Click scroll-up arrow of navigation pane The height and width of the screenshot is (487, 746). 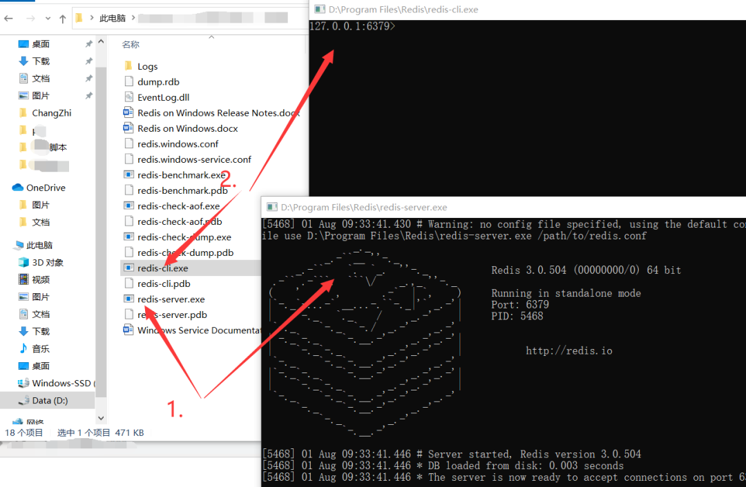pyautogui.click(x=101, y=42)
